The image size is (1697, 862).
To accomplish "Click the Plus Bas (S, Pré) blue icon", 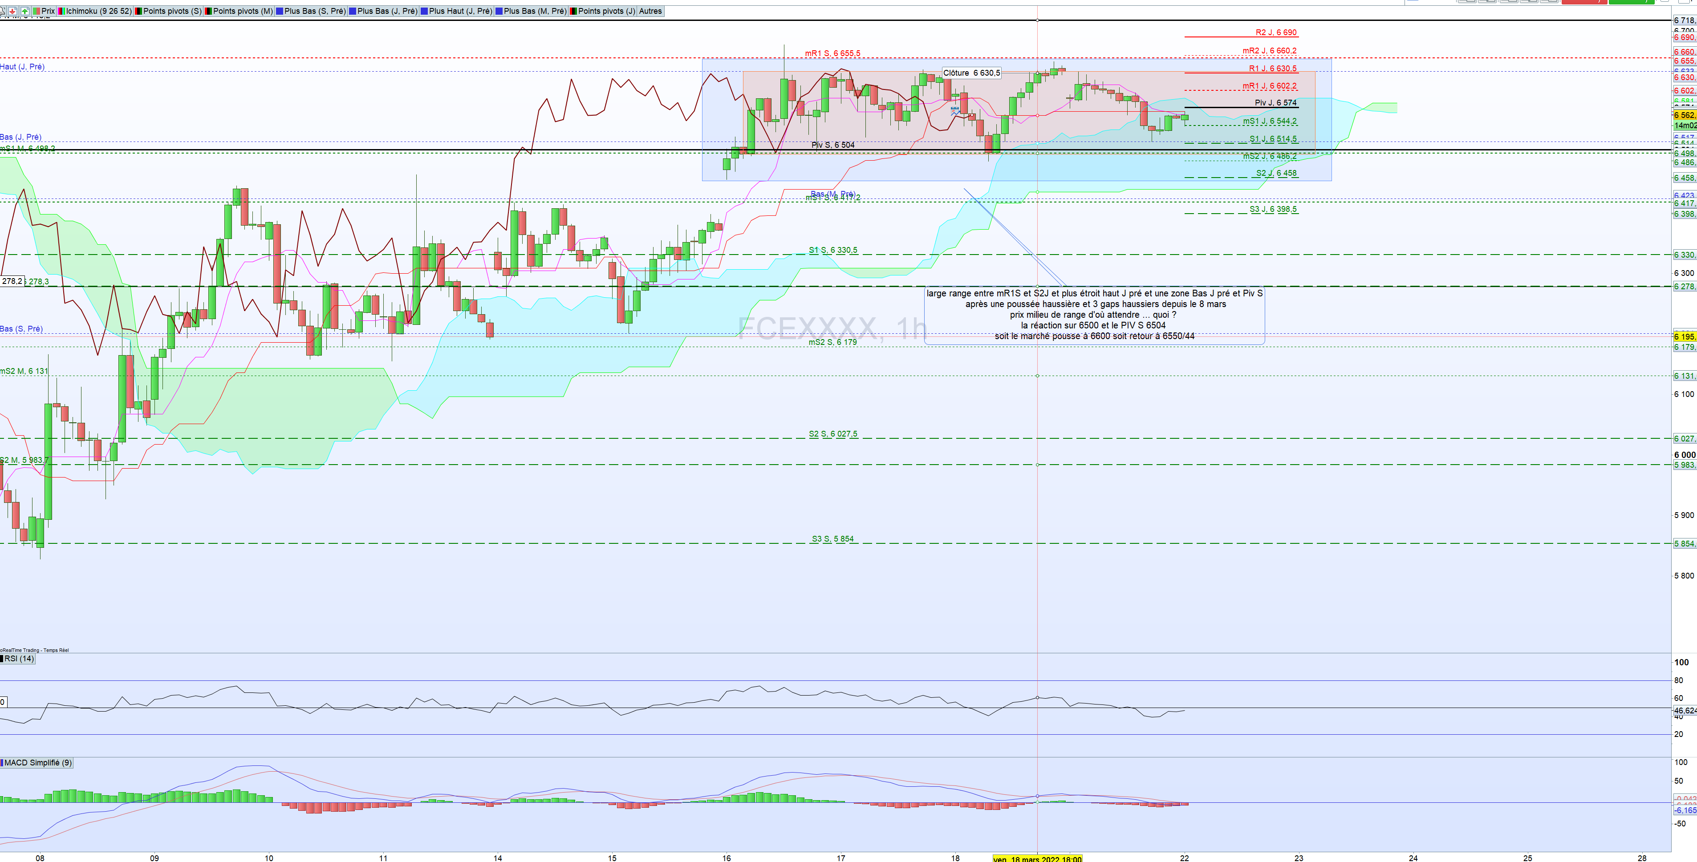I will [279, 11].
